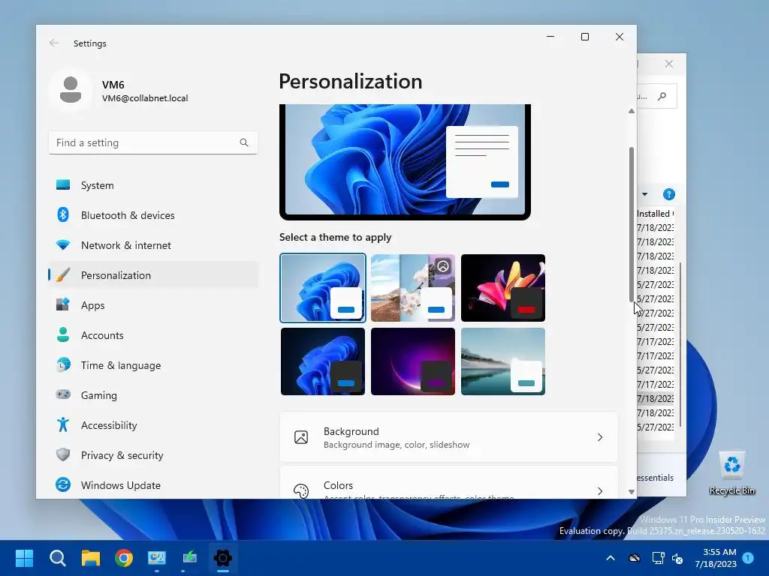This screenshot has height=576, width=769.
Task: Open Colors settings row
Action: pyautogui.click(x=449, y=483)
